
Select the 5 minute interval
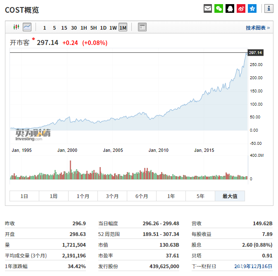tap(54, 28)
